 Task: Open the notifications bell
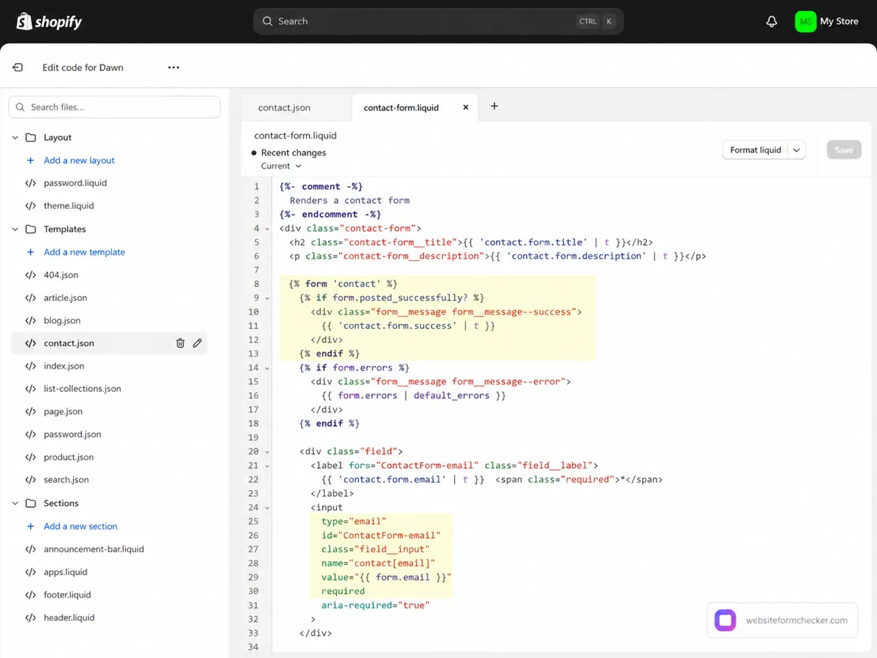pyautogui.click(x=771, y=21)
